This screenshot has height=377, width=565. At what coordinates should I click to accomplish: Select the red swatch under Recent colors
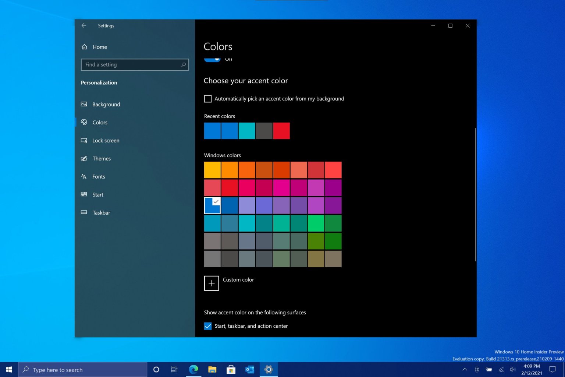click(x=281, y=131)
